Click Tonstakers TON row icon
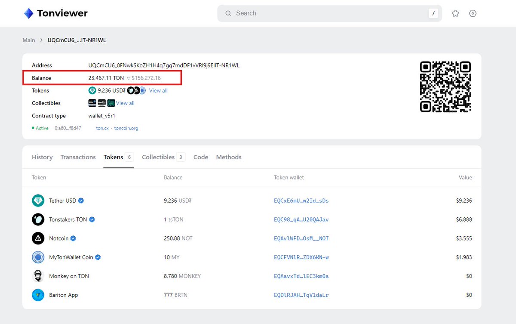 pos(38,219)
